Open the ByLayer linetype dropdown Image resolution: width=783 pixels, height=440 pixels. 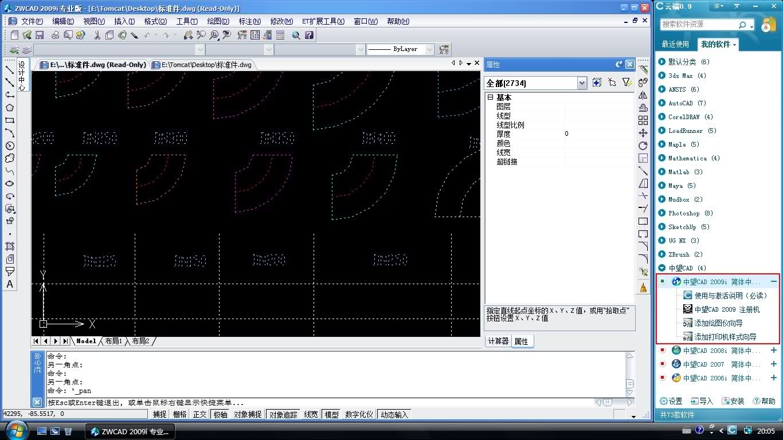[x=429, y=50]
